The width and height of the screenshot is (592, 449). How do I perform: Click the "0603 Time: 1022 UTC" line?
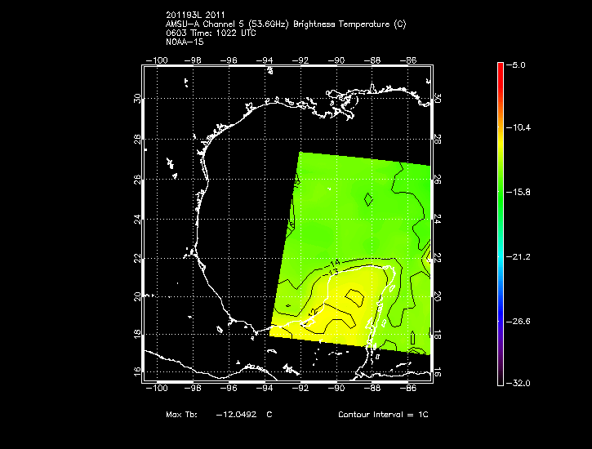[x=211, y=33]
